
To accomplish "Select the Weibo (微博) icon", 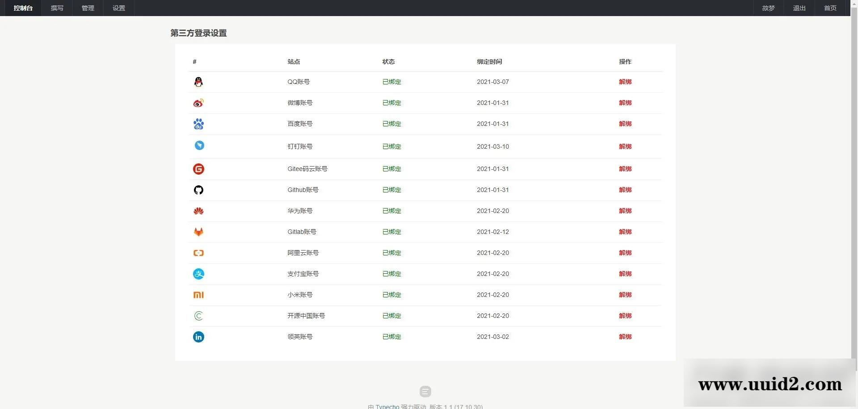I will point(198,103).
